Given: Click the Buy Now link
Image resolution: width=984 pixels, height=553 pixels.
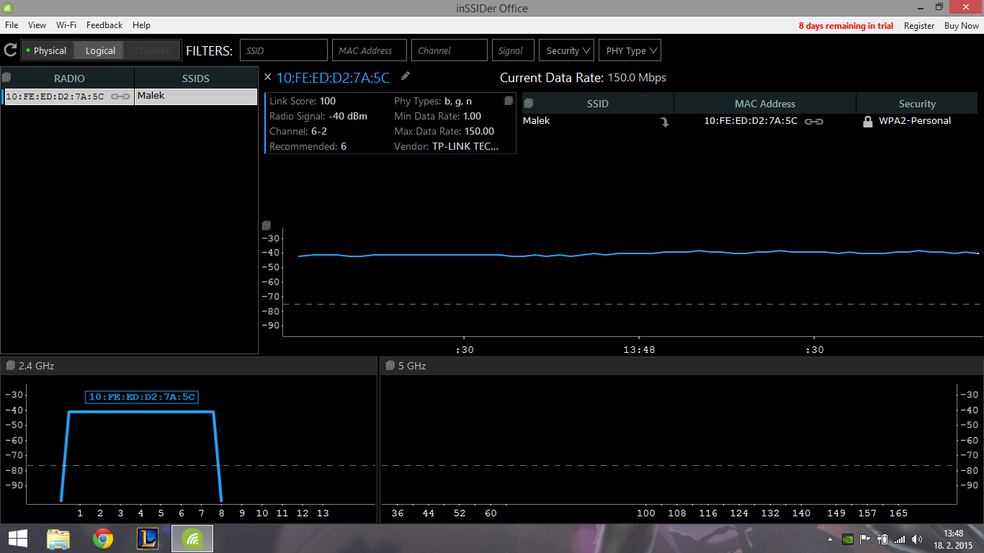Looking at the screenshot, I should 962,26.
